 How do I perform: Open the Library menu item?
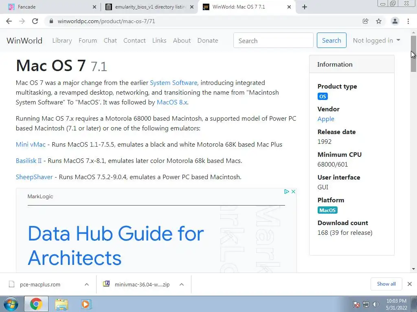(62, 41)
